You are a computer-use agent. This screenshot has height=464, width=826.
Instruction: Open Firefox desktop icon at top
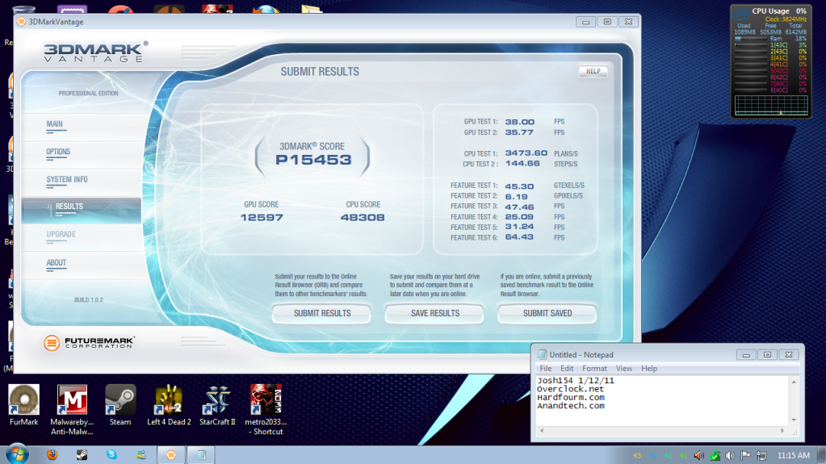(x=266, y=10)
